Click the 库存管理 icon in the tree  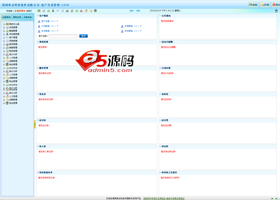coord(7,44)
